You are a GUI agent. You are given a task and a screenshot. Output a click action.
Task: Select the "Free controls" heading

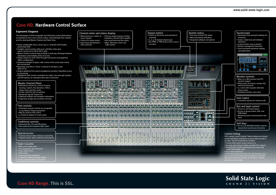coord(25,106)
